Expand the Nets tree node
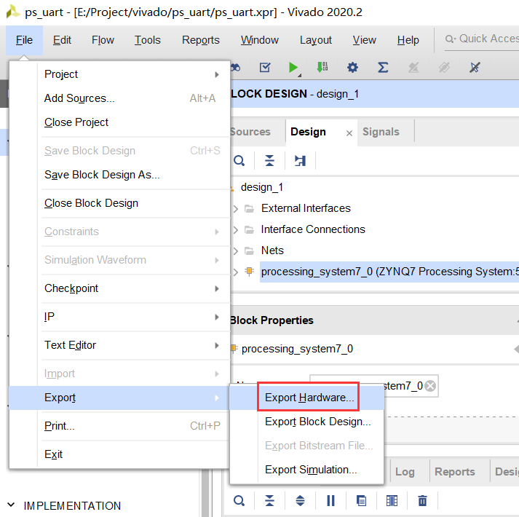519x517 pixels. pos(235,251)
